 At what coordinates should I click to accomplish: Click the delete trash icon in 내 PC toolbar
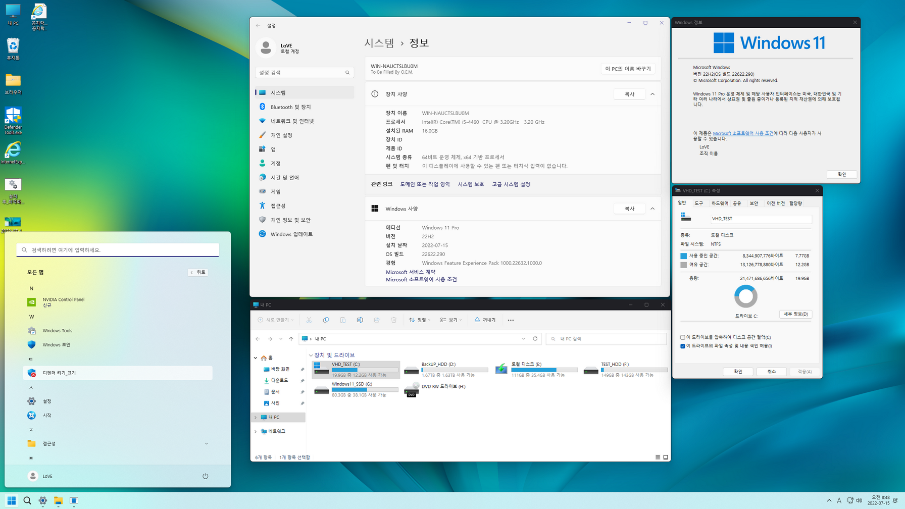coord(394,320)
